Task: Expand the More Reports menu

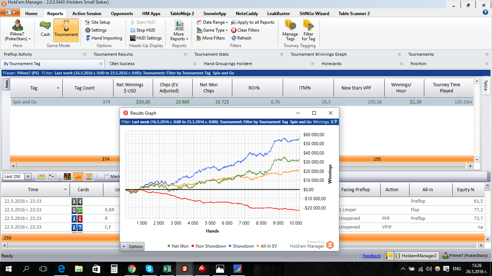Action: [x=179, y=30]
